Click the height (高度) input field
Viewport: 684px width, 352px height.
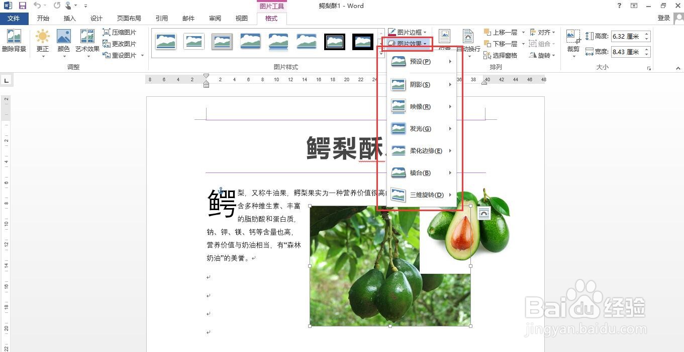point(627,36)
